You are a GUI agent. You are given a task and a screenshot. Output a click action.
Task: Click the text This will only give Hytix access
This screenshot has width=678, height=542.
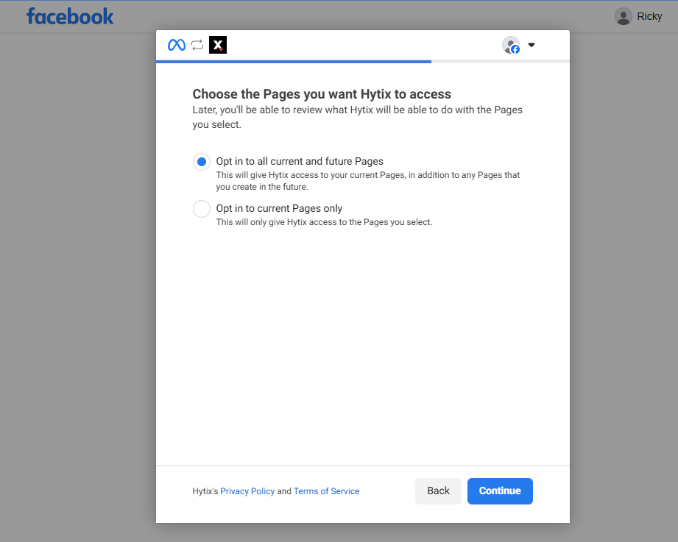coord(324,222)
